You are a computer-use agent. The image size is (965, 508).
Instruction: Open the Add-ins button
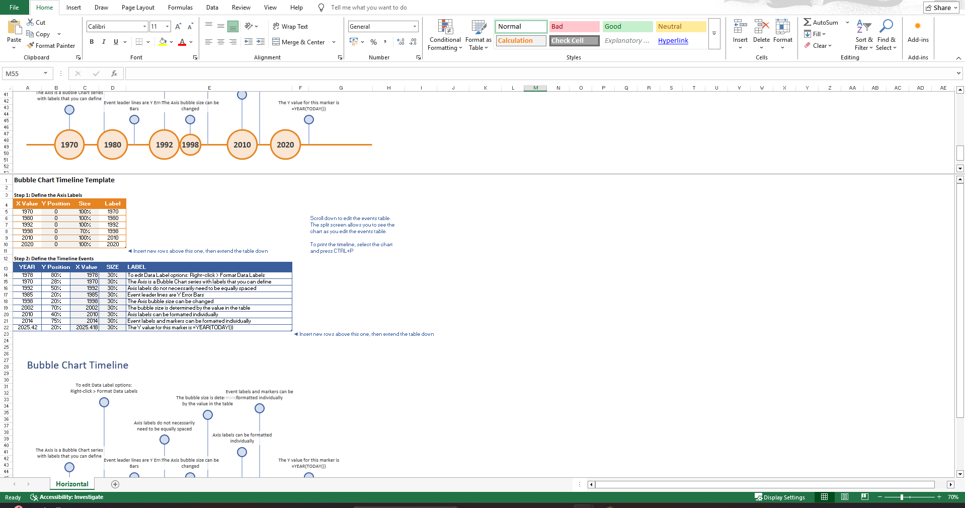tap(918, 31)
